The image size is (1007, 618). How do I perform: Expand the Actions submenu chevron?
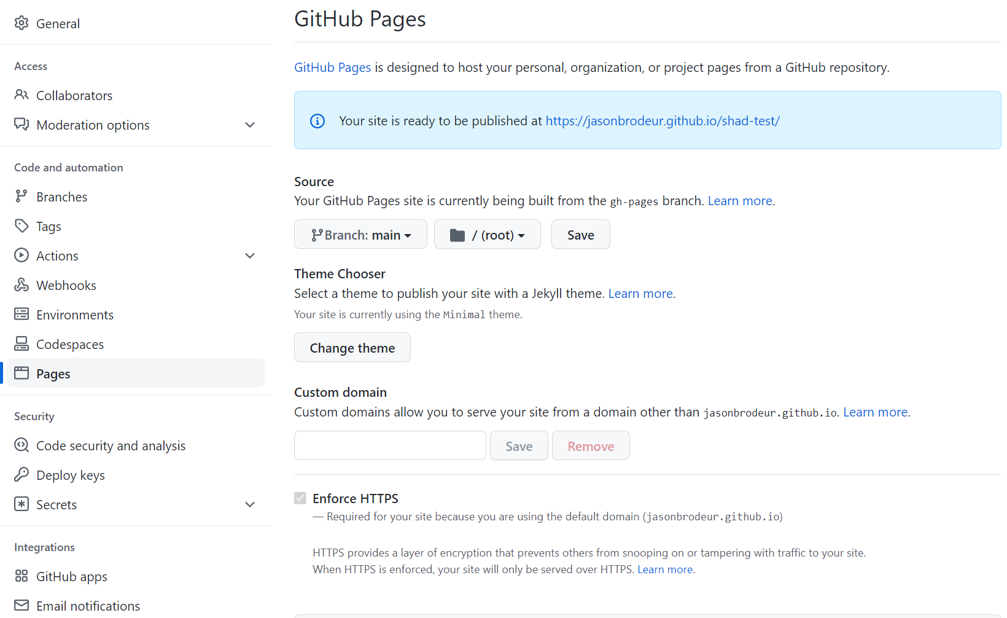click(250, 256)
